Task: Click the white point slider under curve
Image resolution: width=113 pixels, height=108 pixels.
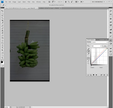Action: coord(107,65)
